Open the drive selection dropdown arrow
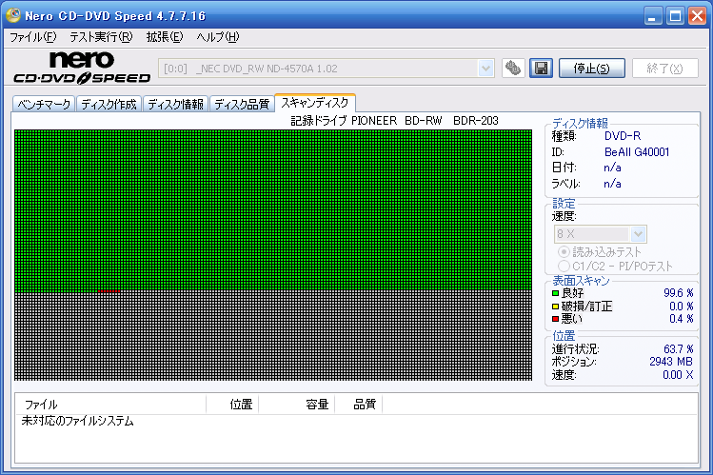Image resolution: width=713 pixels, height=475 pixels. (x=485, y=69)
